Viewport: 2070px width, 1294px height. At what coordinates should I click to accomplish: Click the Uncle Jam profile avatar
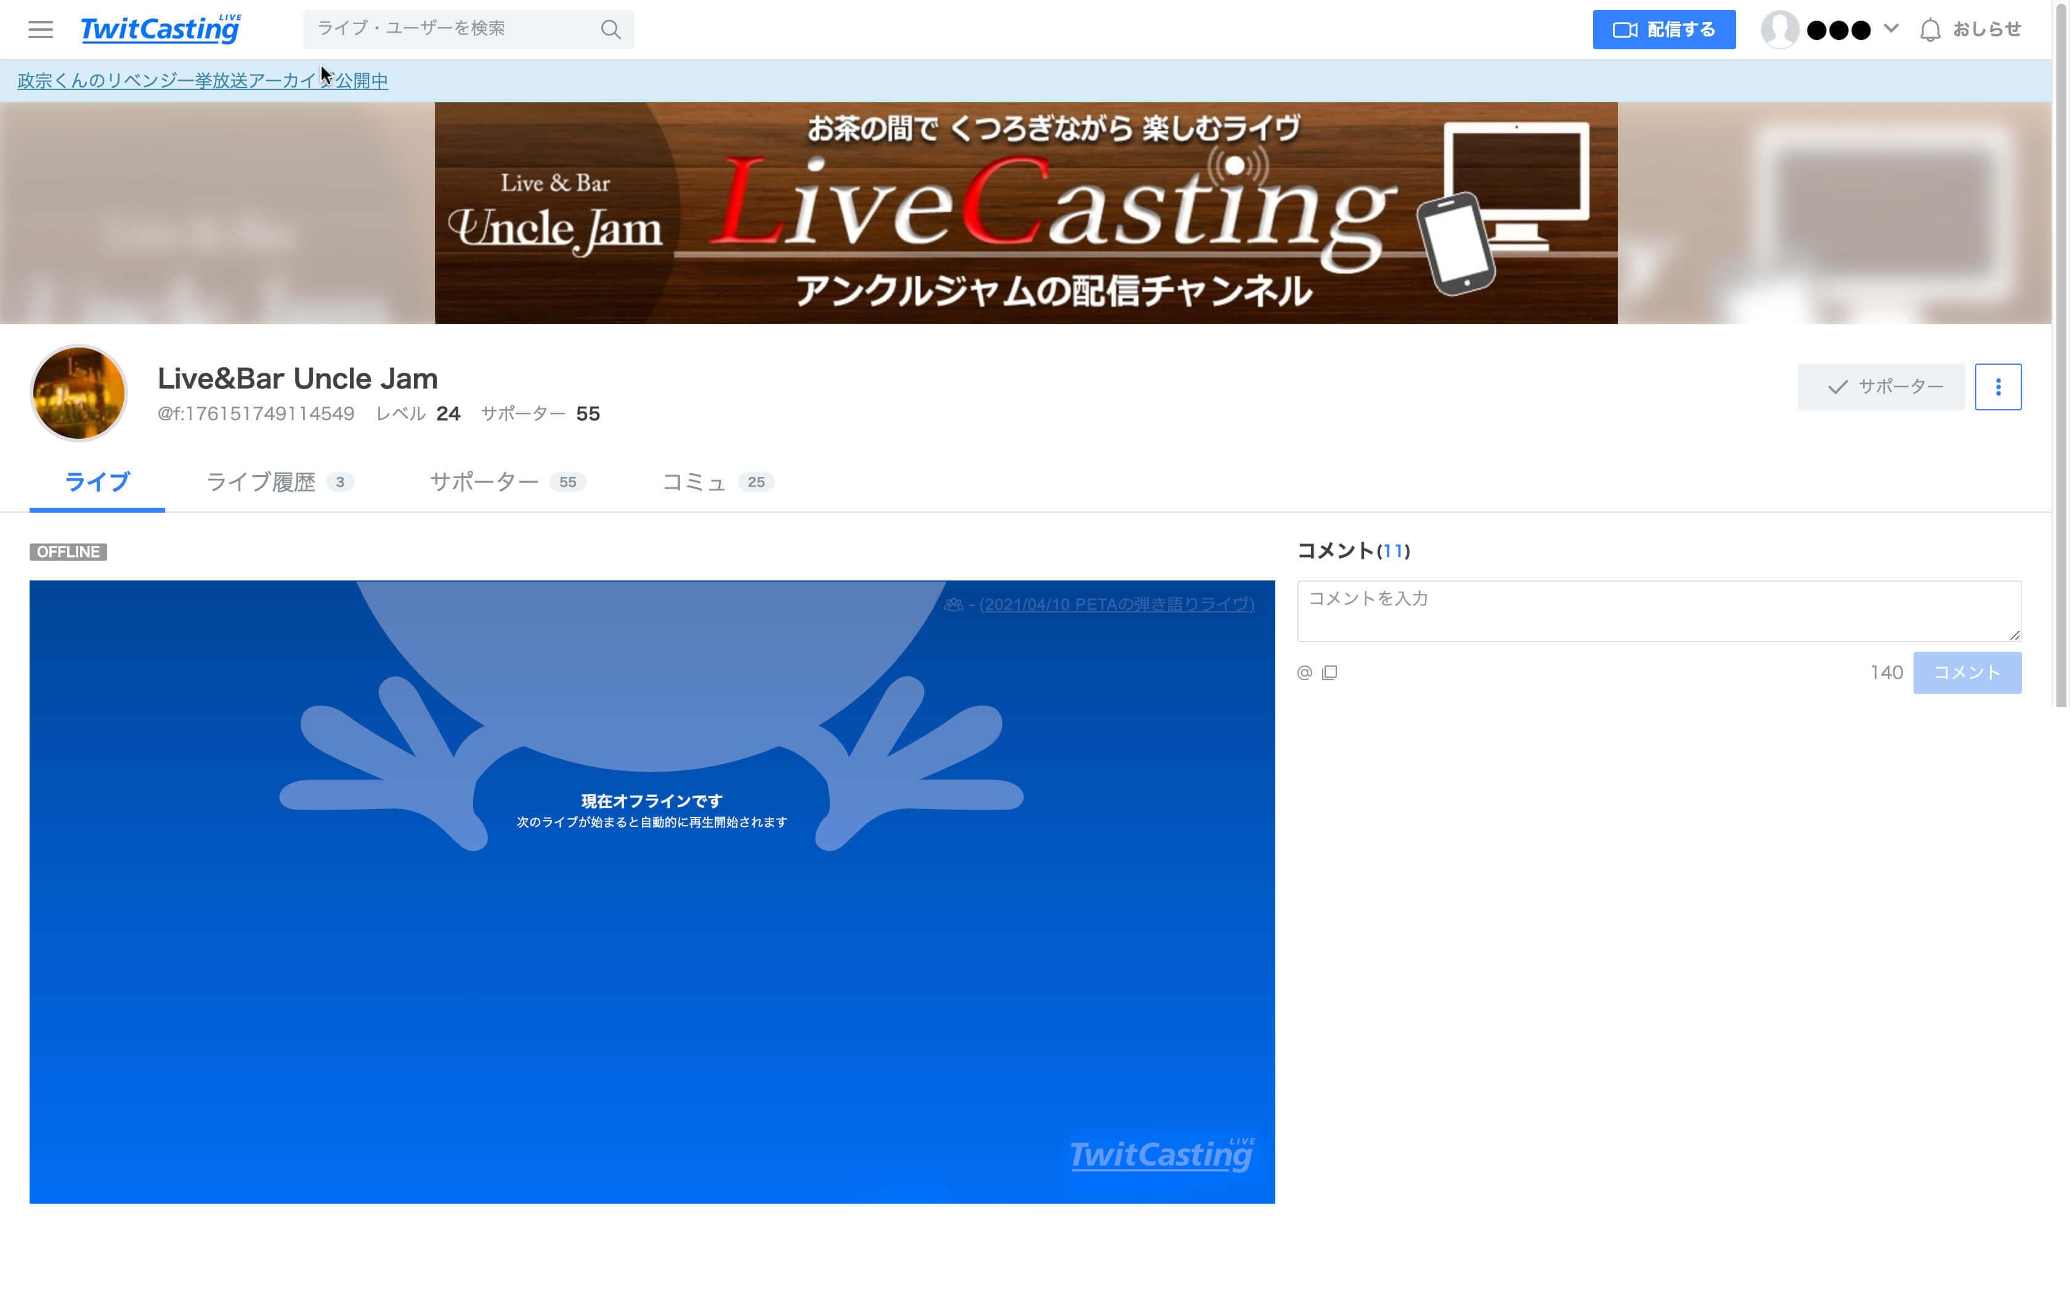[79, 393]
